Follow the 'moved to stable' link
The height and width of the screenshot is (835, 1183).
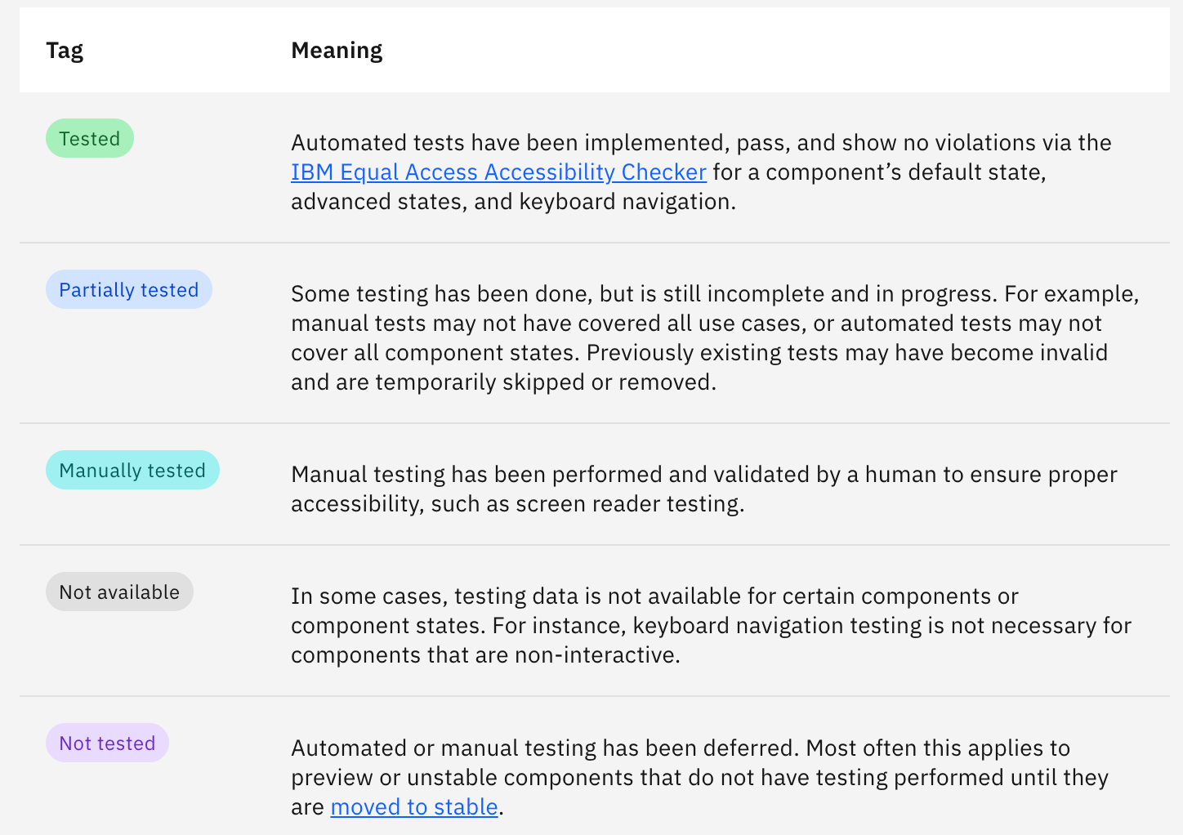(x=414, y=807)
